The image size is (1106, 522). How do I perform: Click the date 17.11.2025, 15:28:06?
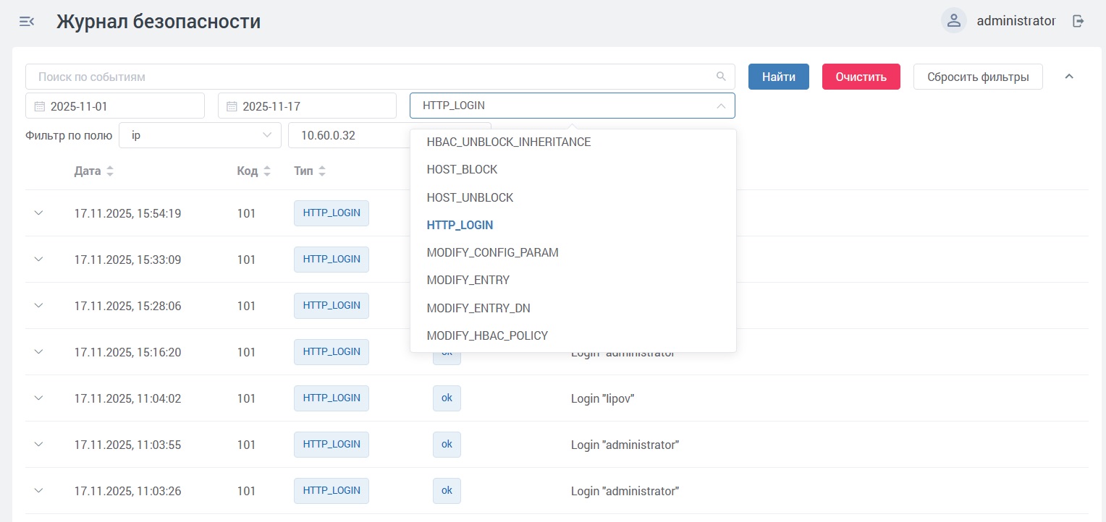click(127, 306)
